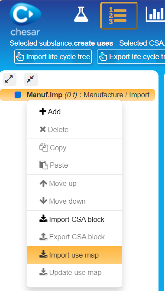Click the blue square beside Manuf.Imp
165x291 pixels.
pyautogui.click(x=18, y=95)
